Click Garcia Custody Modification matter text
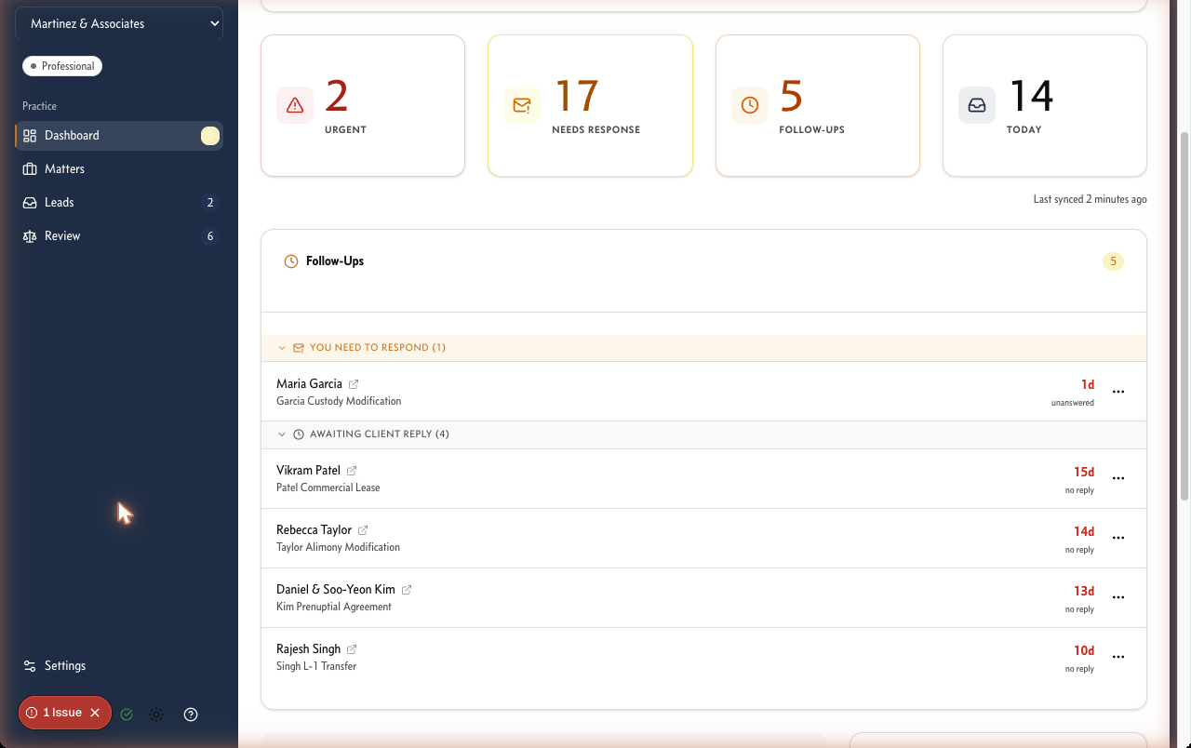1191x748 pixels. tap(339, 402)
